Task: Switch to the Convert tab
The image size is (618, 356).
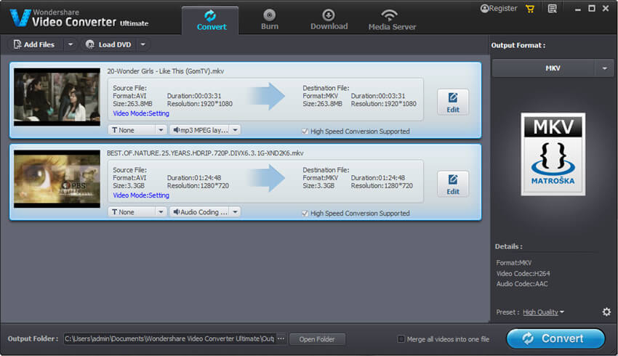Action: pos(210,20)
